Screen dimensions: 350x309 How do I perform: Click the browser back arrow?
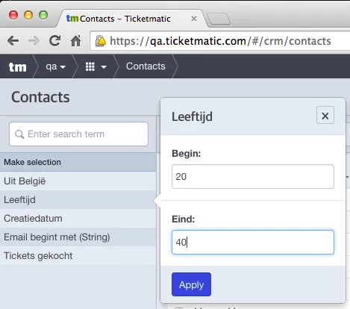[x=13, y=40]
